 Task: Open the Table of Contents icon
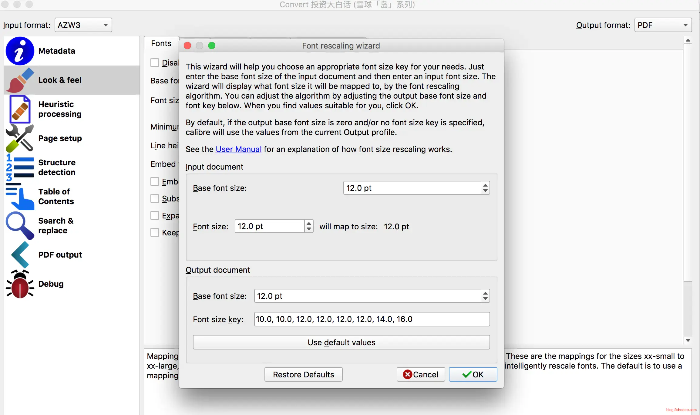tap(20, 197)
